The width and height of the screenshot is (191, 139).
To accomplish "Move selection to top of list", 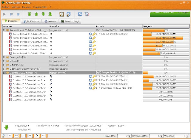I will point(29,14).
